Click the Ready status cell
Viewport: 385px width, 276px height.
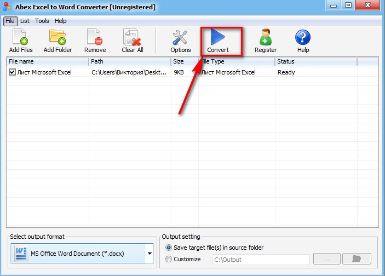[x=286, y=72]
